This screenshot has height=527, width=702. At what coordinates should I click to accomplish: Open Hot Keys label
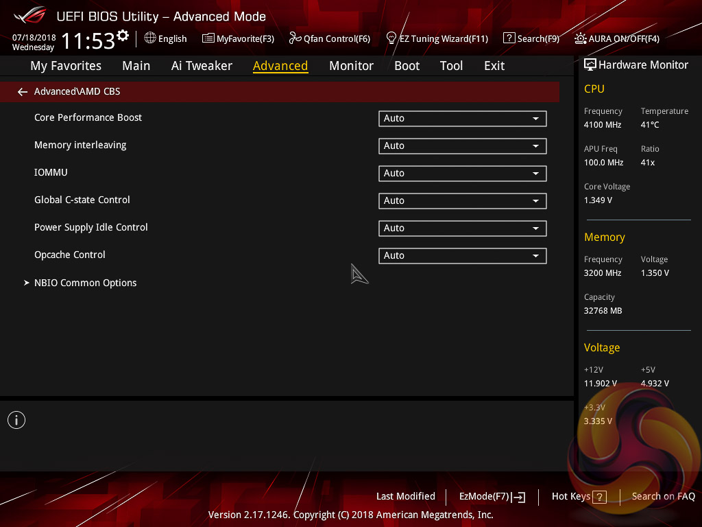(x=571, y=497)
